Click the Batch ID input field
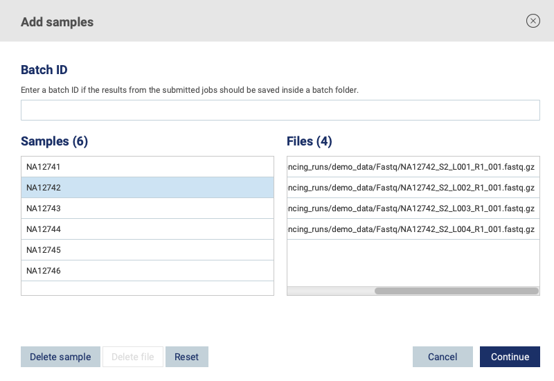 [x=280, y=110]
